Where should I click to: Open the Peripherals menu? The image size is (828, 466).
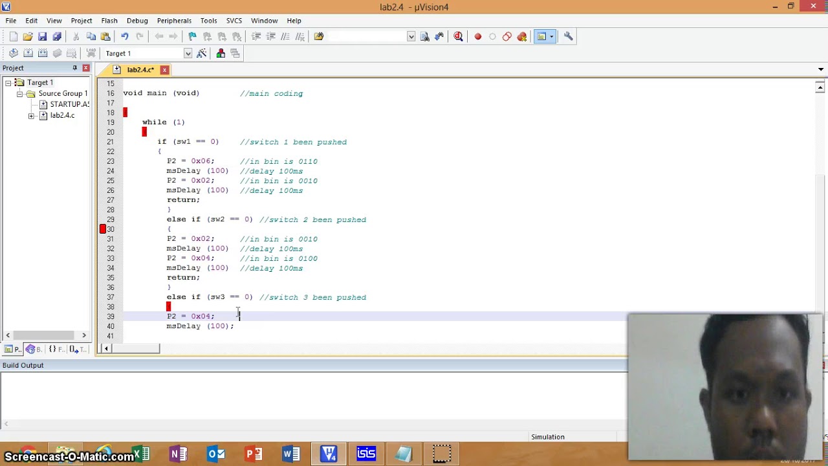click(174, 21)
